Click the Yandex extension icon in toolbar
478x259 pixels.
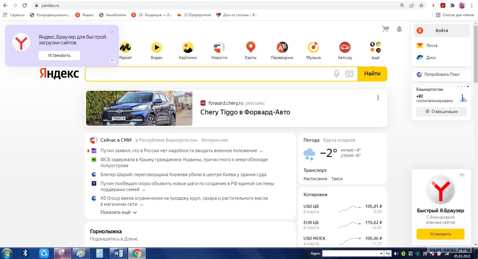click(x=433, y=5)
